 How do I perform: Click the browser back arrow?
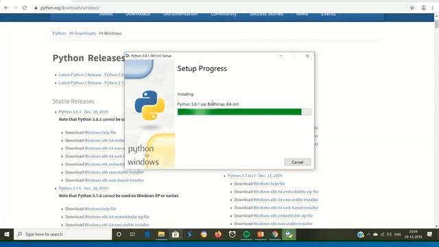pos(6,8)
